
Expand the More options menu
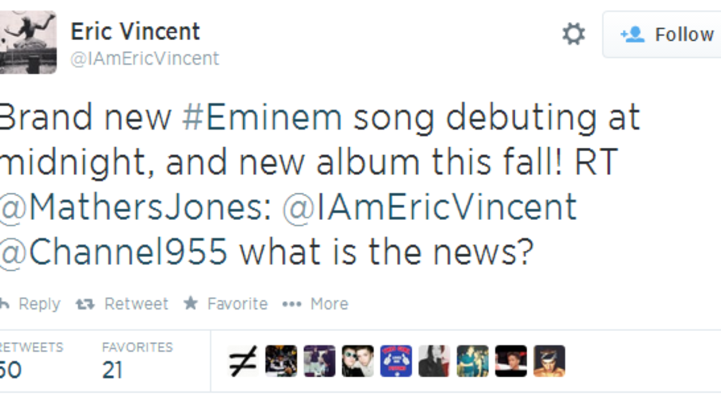(x=315, y=304)
